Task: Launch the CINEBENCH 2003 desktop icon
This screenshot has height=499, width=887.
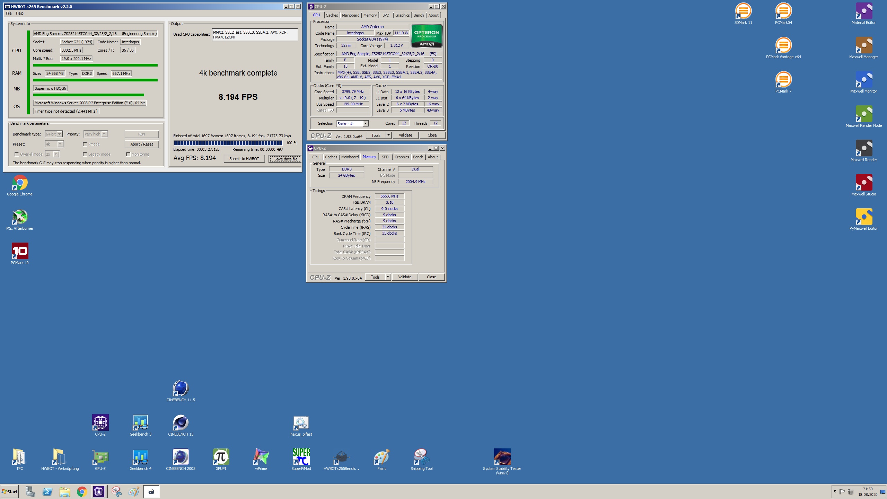Action: point(181,460)
